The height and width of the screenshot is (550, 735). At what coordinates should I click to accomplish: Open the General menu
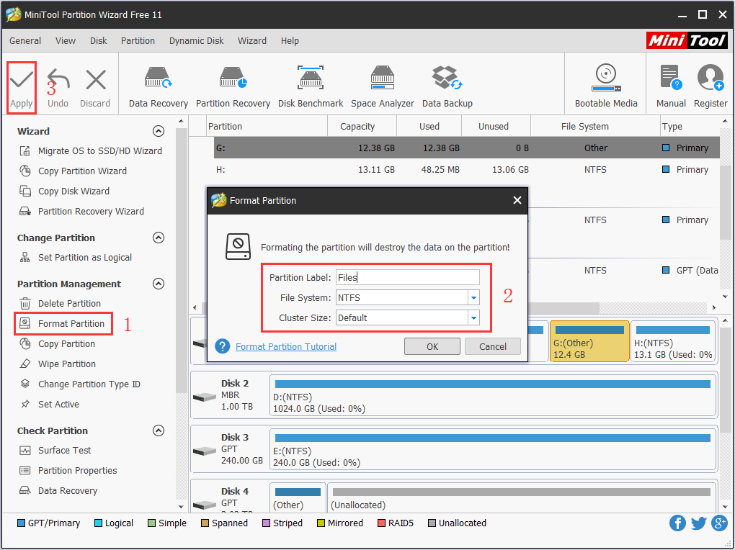(25, 41)
